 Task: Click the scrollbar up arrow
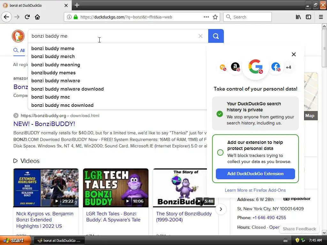(x=324, y=26)
